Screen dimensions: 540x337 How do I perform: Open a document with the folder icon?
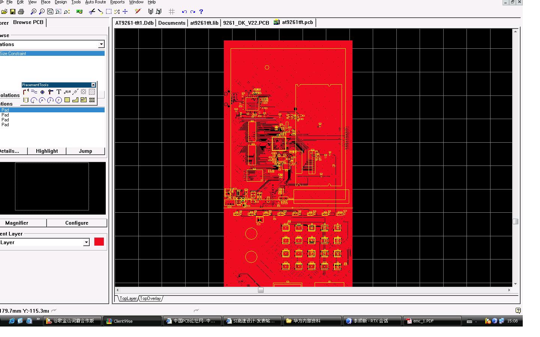[4, 12]
